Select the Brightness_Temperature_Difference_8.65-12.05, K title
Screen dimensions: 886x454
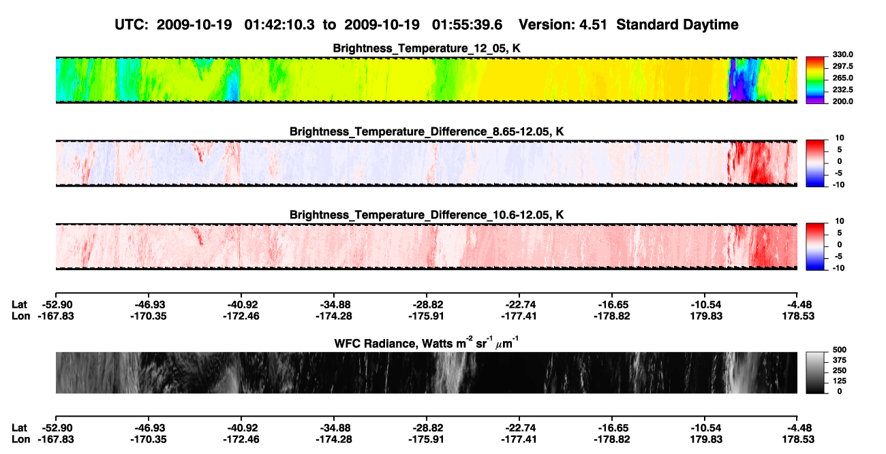pos(427,131)
